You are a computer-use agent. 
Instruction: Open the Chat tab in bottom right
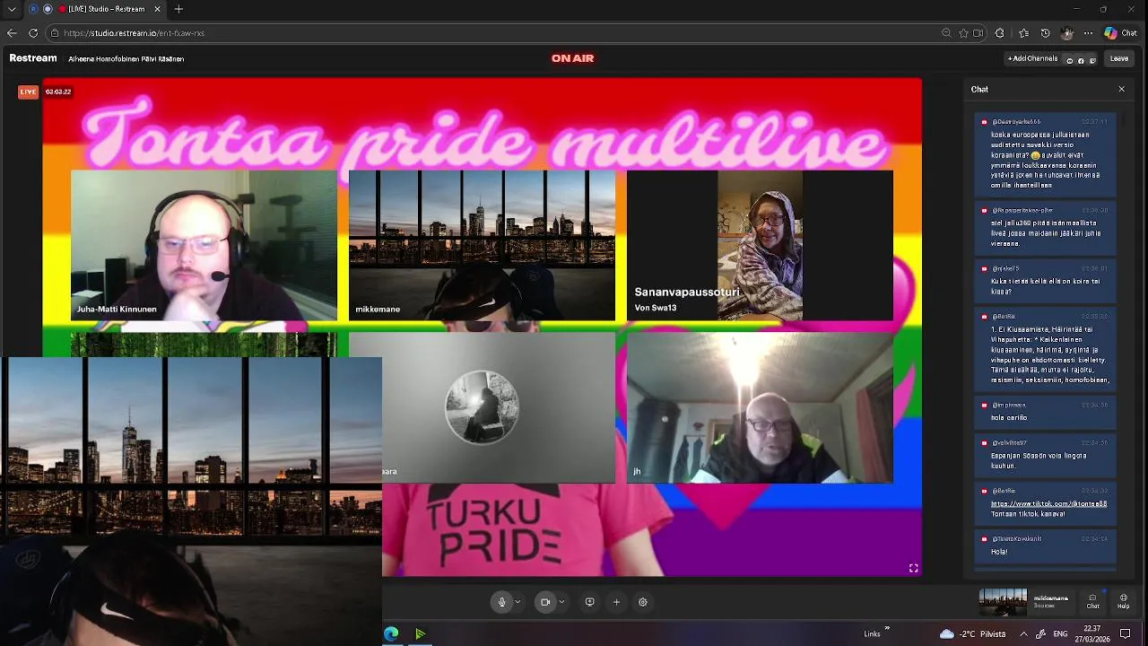pos(1092,601)
